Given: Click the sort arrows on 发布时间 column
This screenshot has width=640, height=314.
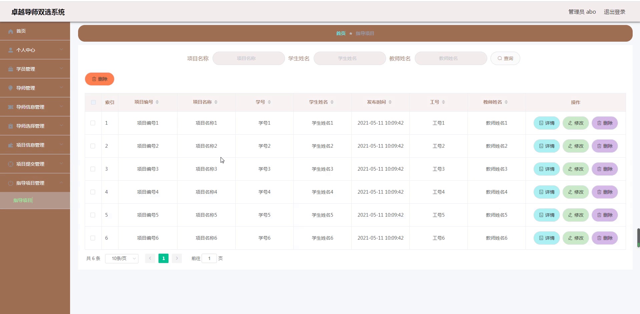Looking at the screenshot, I should 390,102.
